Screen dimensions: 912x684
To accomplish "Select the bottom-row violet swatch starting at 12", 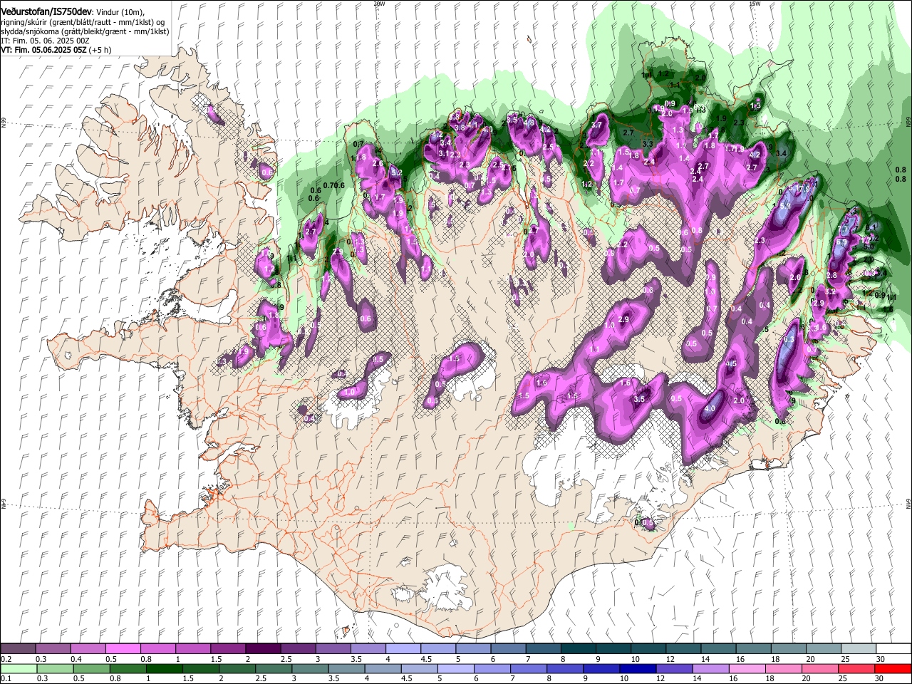I will click(x=674, y=668).
